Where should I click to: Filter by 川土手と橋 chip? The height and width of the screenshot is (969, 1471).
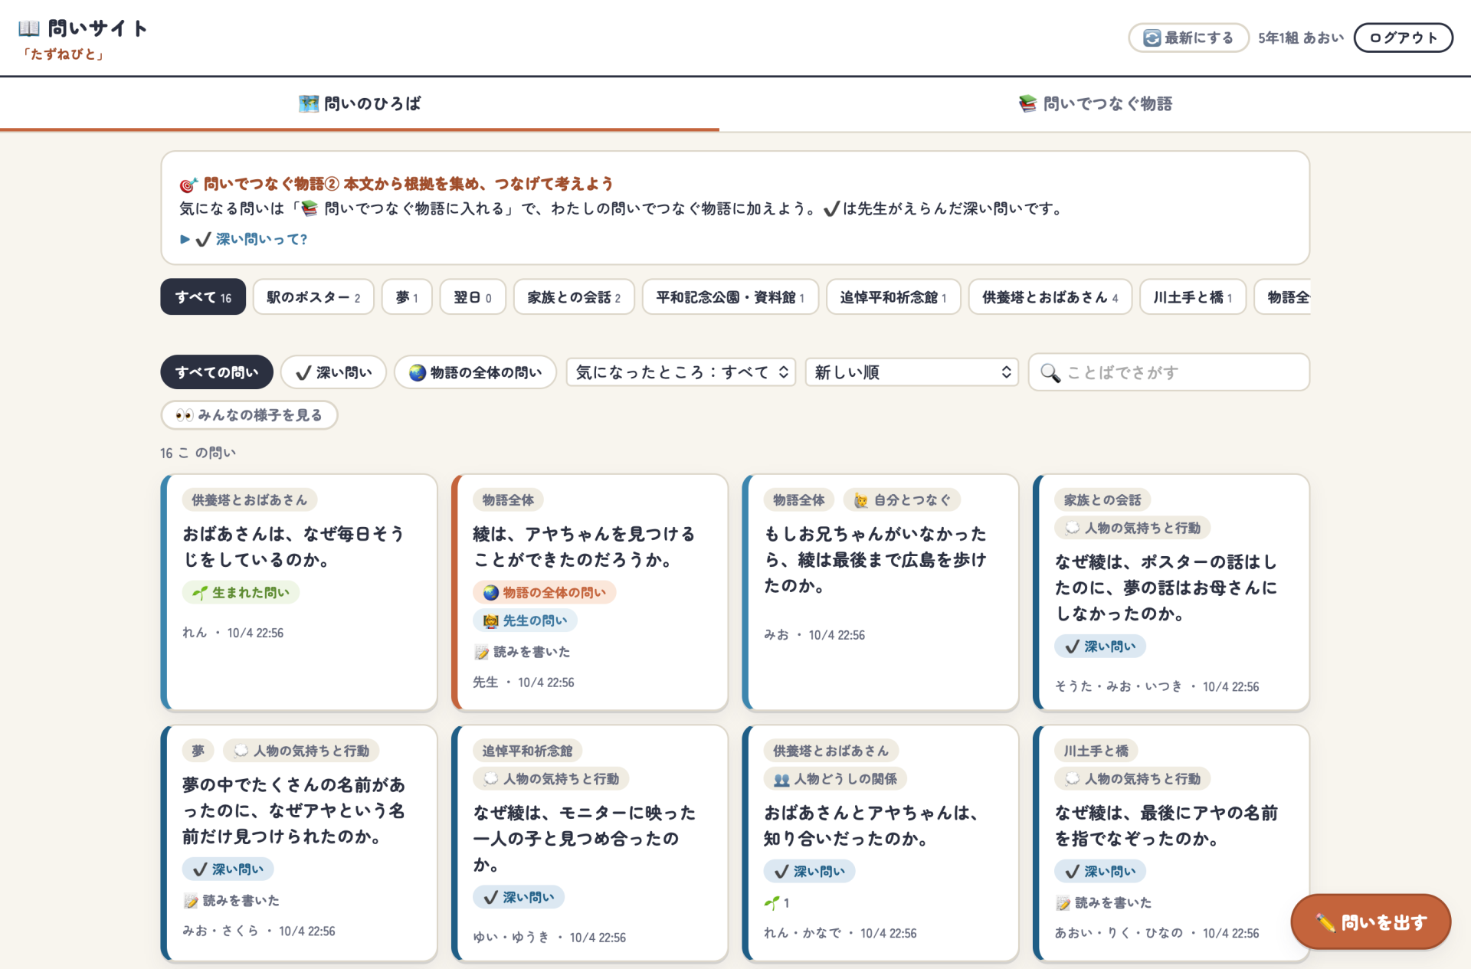pyautogui.click(x=1193, y=297)
